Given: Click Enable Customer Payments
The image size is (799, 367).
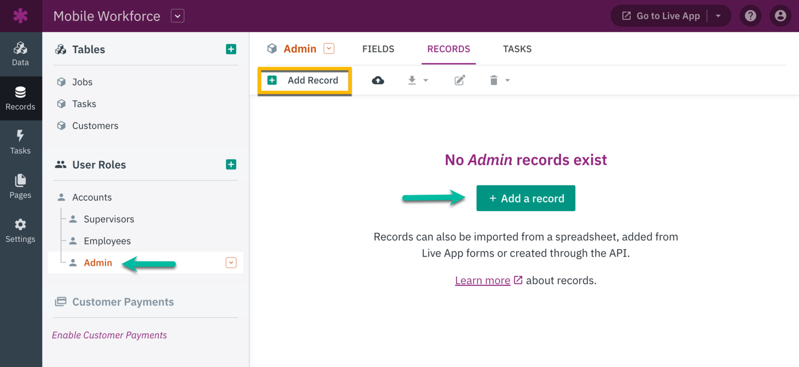Looking at the screenshot, I should pos(109,335).
